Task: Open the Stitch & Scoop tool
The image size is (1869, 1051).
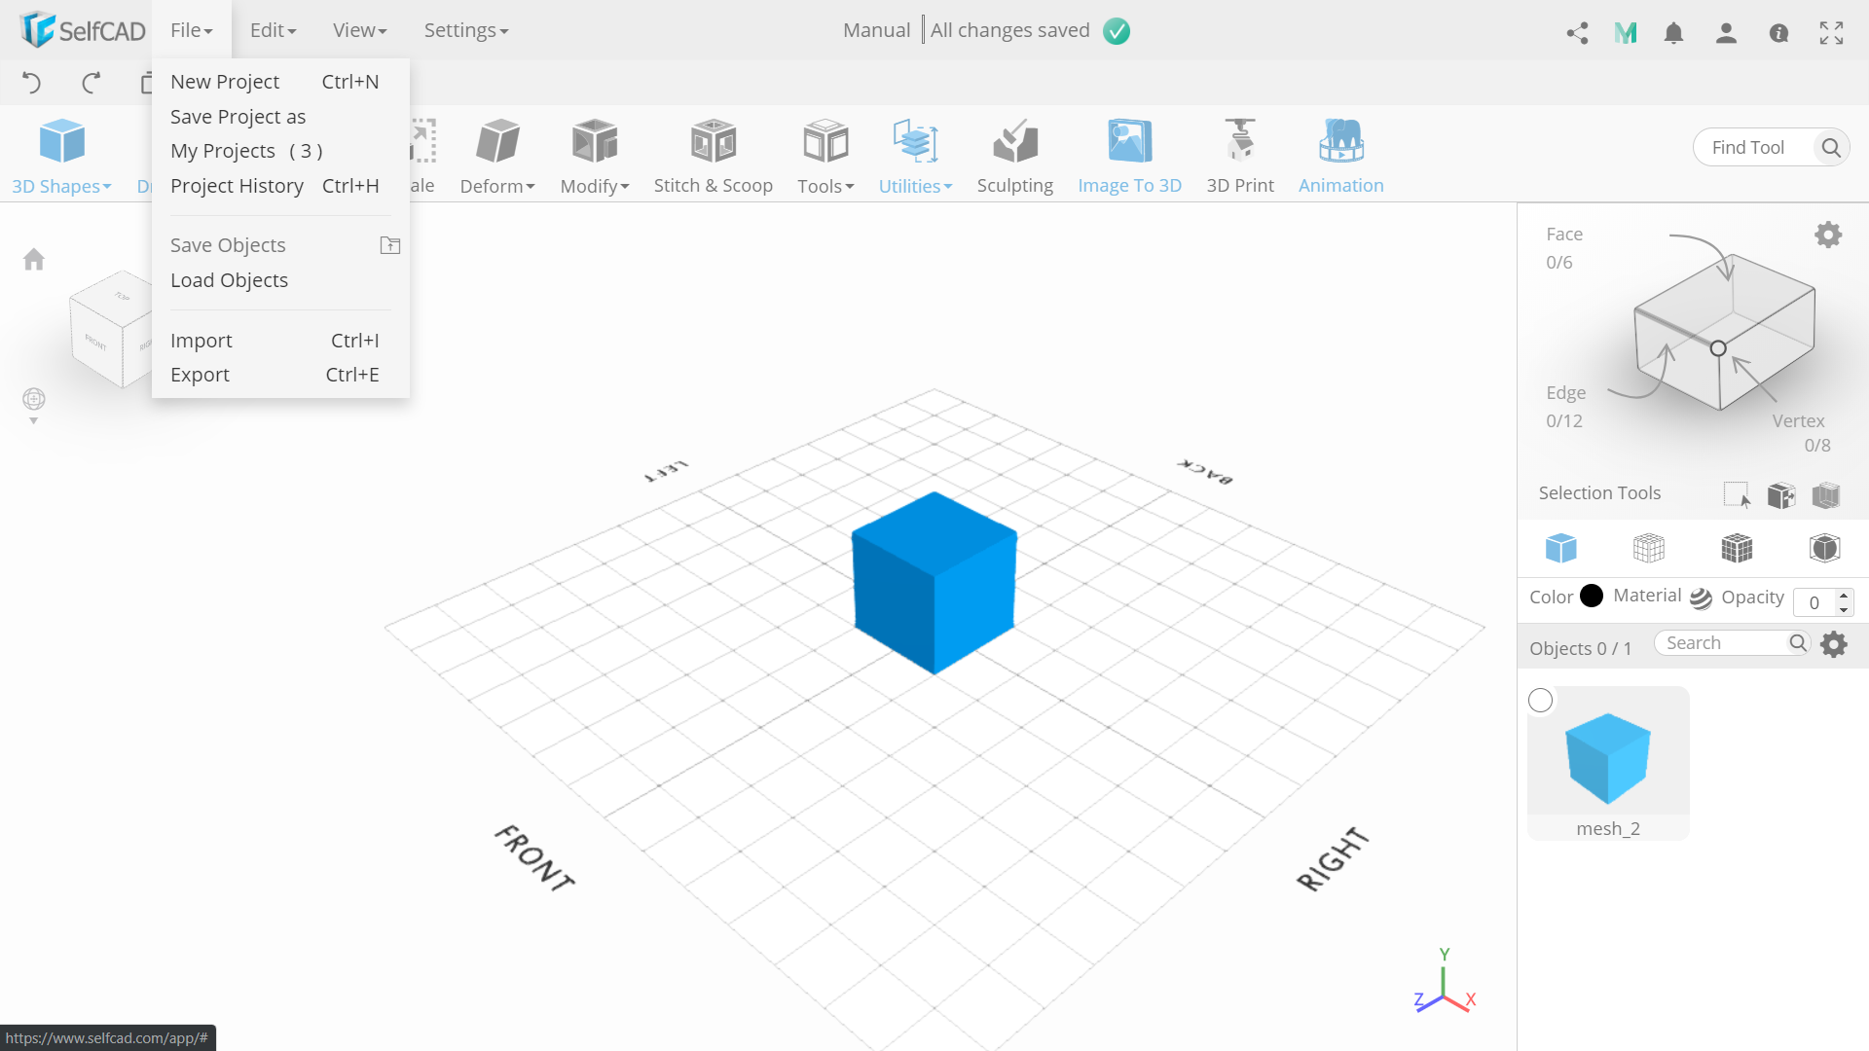Action: pyautogui.click(x=713, y=156)
